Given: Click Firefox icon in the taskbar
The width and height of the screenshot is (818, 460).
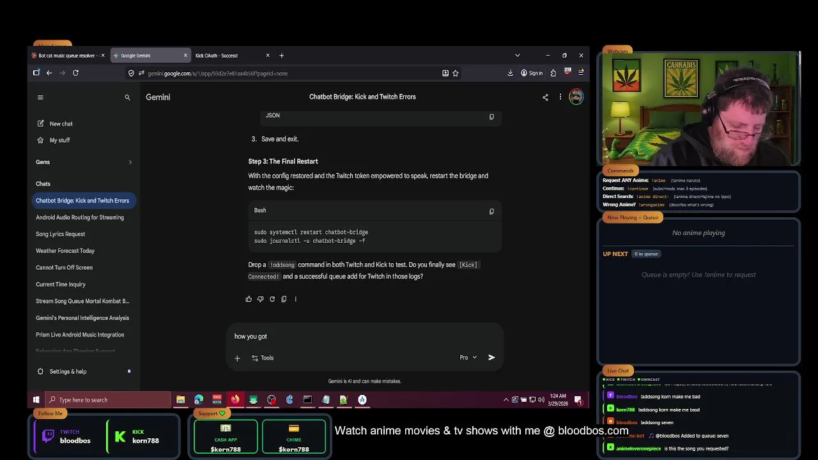Looking at the screenshot, I should tap(235, 400).
